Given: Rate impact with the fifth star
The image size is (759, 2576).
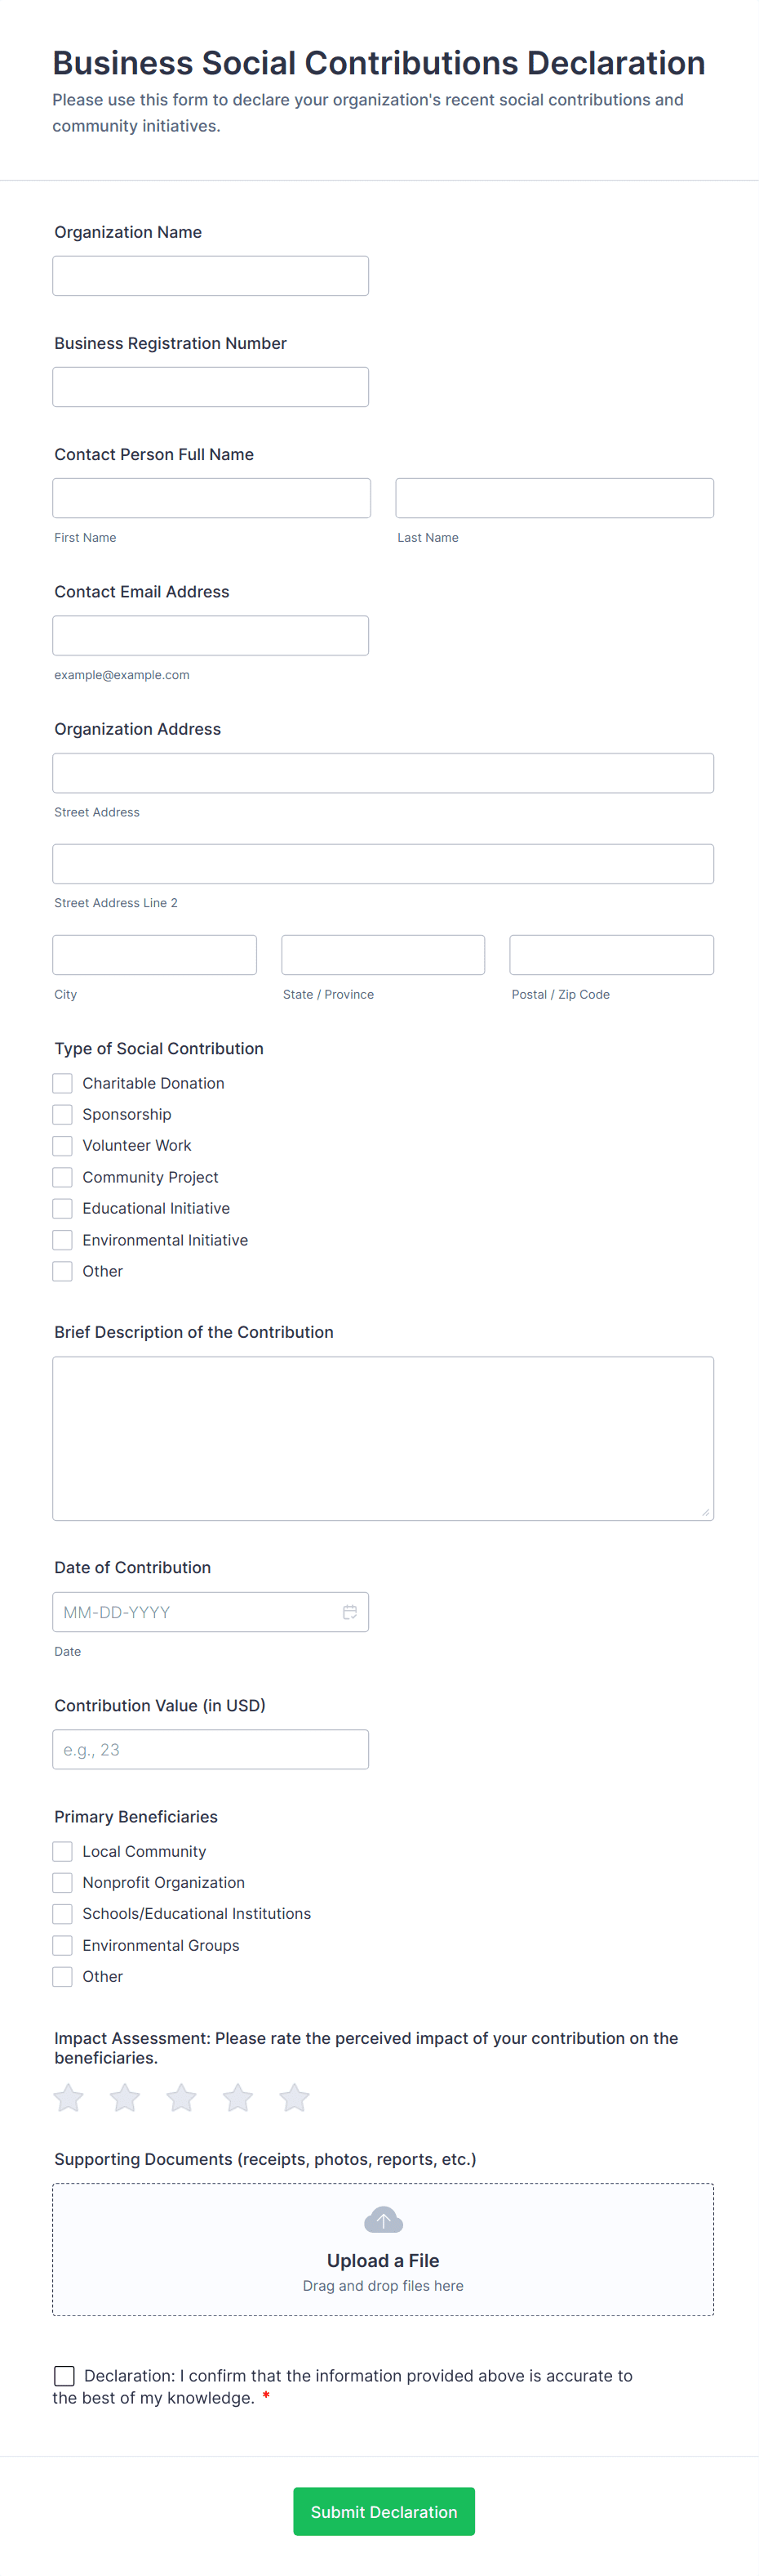Looking at the screenshot, I should coord(295,2097).
